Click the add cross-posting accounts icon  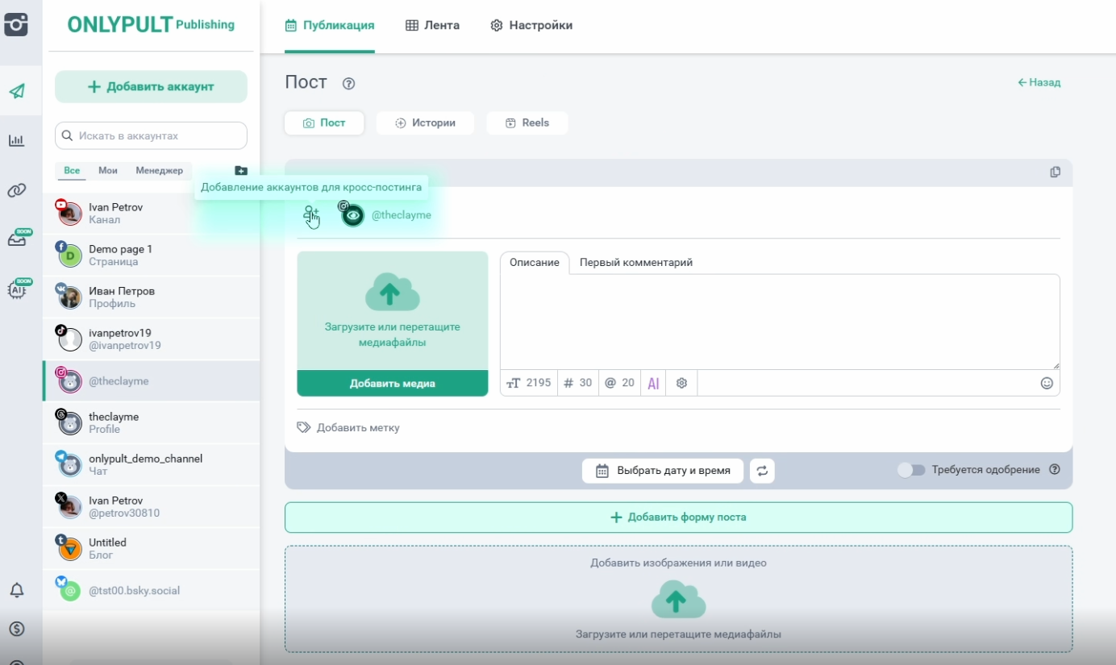point(310,215)
